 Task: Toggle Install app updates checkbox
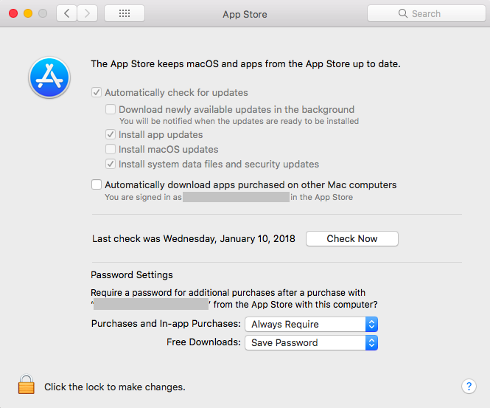pyautogui.click(x=111, y=135)
